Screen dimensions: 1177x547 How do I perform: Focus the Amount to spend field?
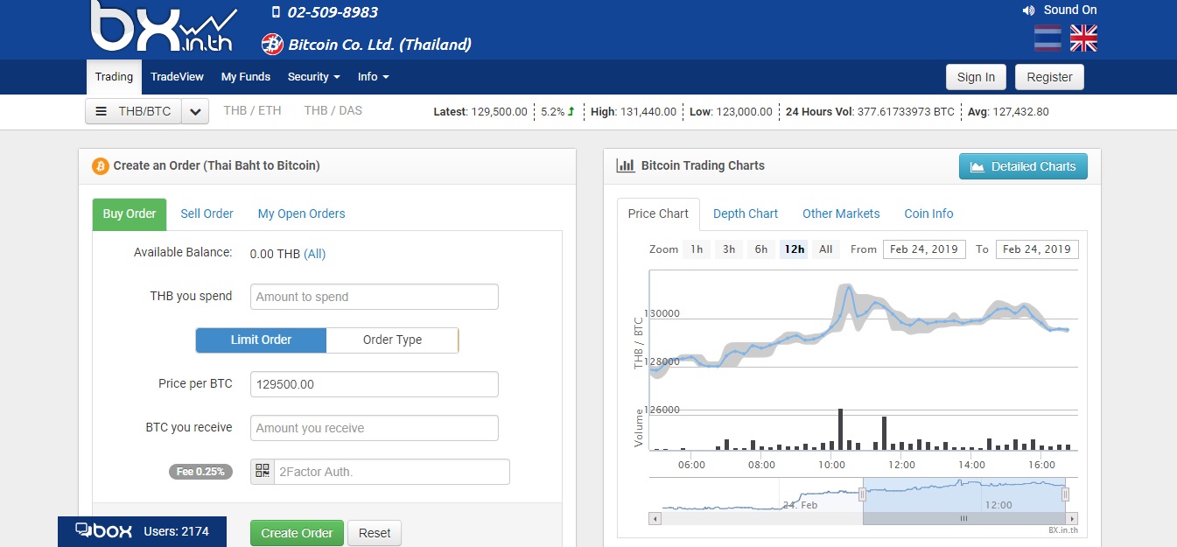point(375,297)
